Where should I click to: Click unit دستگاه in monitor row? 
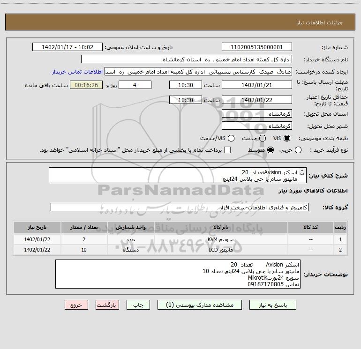(x=130, y=250)
